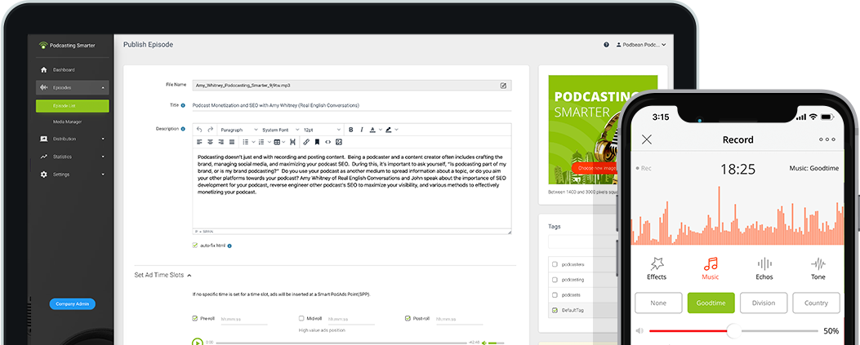Open the three-dot menu on Record screen
This screenshot has width=860, height=345.
tap(827, 139)
